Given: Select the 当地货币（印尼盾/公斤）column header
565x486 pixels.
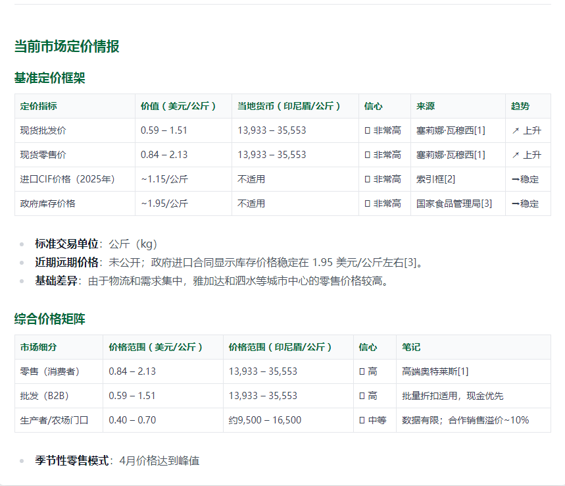Looking at the screenshot, I should (289, 106).
